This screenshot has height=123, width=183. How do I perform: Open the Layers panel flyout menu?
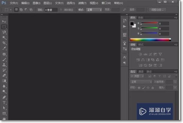pos(176,72)
